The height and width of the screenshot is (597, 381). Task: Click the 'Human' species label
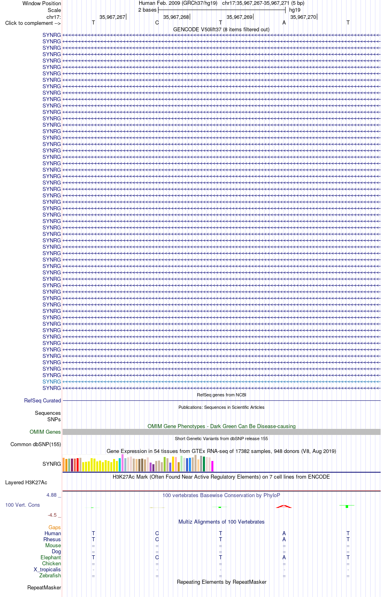[53, 533]
